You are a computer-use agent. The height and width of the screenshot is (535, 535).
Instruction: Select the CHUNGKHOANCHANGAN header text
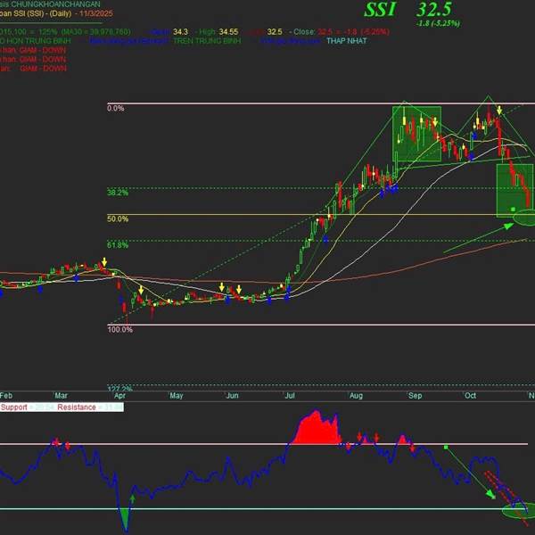tap(55, 4)
